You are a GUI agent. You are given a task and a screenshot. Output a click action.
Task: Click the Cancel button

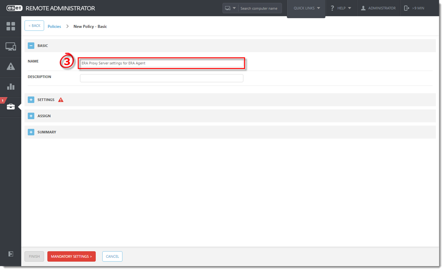point(112,256)
